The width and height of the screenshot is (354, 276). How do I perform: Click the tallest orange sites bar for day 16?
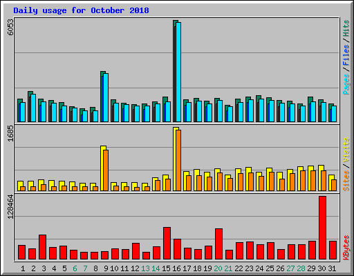pyautogui.click(x=178, y=160)
